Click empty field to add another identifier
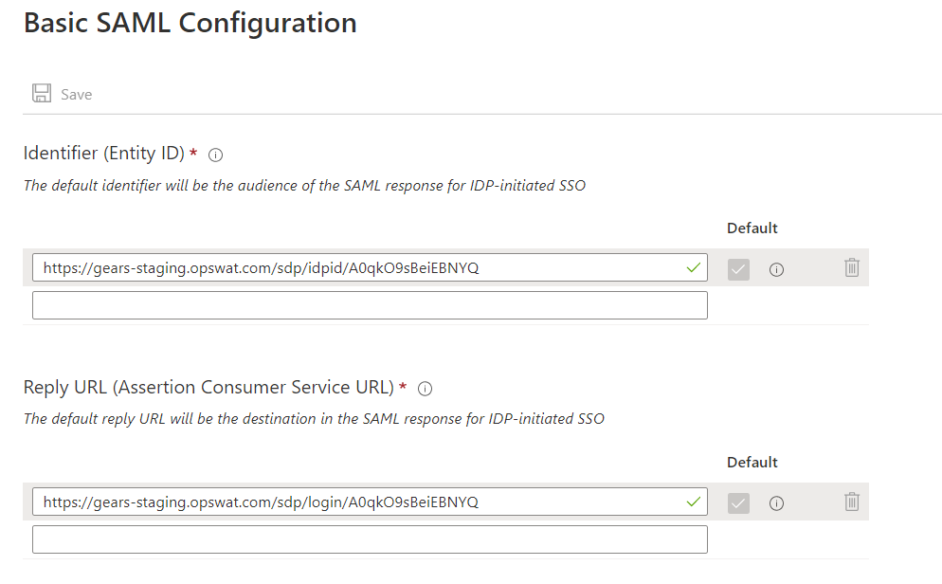 click(370, 305)
